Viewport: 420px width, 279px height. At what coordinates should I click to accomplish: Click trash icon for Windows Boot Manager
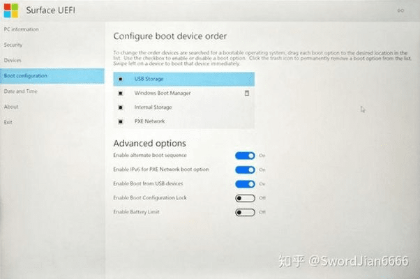pyautogui.click(x=247, y=93)
